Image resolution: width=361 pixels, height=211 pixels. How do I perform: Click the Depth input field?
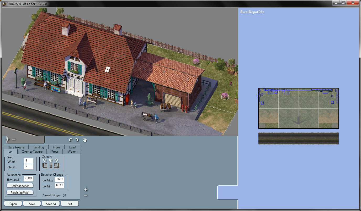pos(29,167)
